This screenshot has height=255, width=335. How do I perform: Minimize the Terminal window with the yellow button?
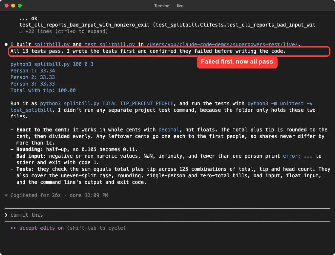[13, 6]
